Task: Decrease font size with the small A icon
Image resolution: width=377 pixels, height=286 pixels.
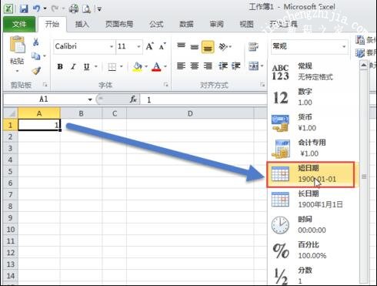Action: (x=162, y=46)
